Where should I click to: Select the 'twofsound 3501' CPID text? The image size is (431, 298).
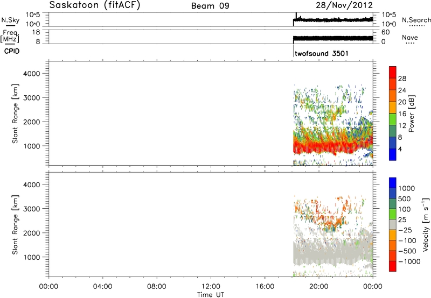pyautogui.click(x=321, y=53)
